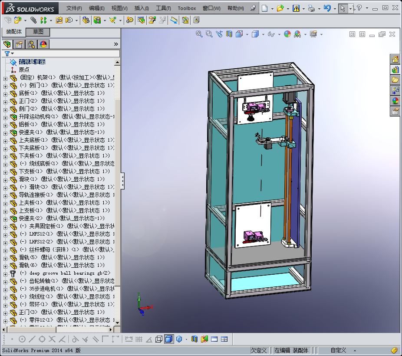The width and height of the screenshot is (402, 356).
Task: Click the Previous View icon
Action: pos(219,34)
